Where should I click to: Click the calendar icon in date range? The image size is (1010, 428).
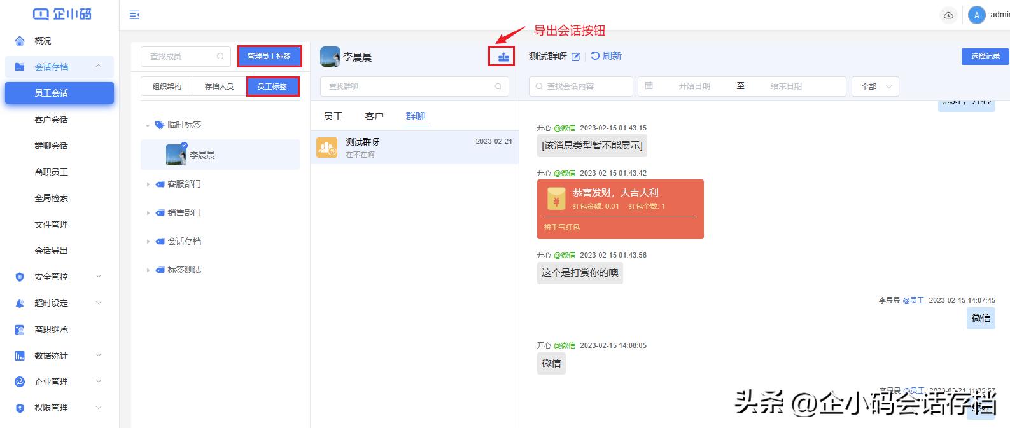tap(649, 86)
